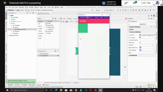Select the Design surface layers icon
Screen dimensions: 163x92
(x=61, y=19)
